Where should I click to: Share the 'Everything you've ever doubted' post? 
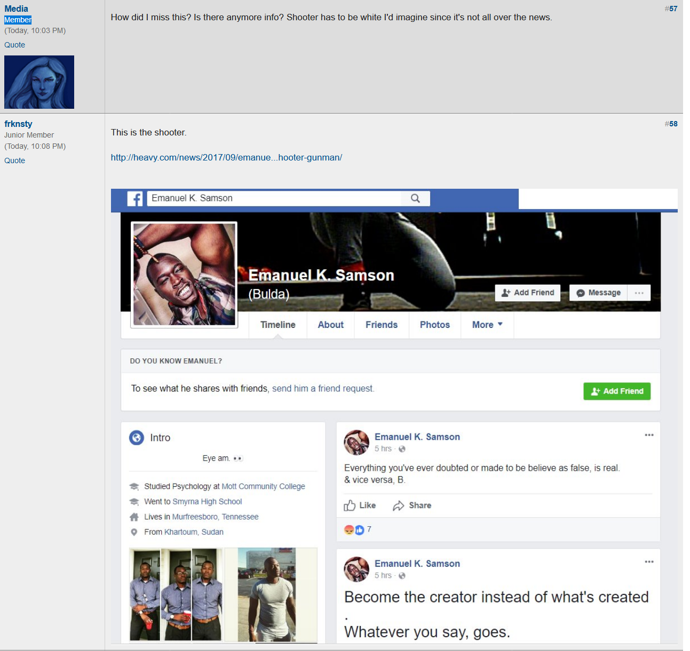point(412,505)
